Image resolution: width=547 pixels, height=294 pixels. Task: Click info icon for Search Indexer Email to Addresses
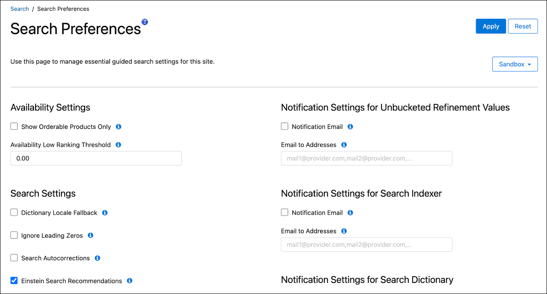click(344, 231)
